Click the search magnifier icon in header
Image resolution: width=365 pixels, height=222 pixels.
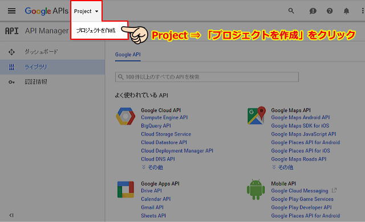click(x=291, y=11)
